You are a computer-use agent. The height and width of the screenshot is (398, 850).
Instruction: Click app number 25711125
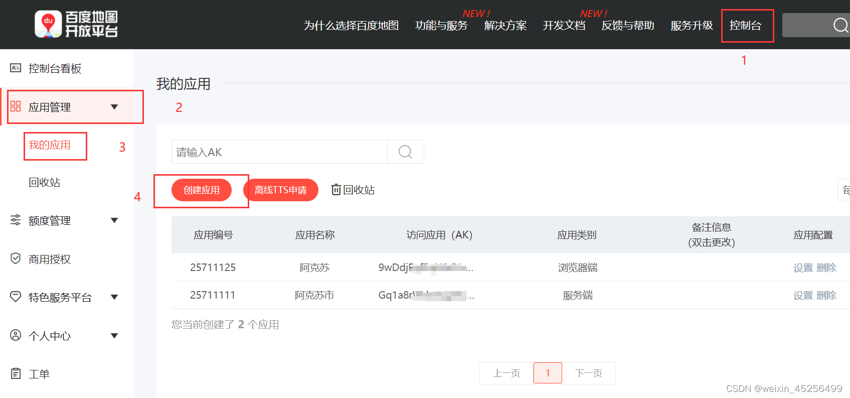point(213,268)
